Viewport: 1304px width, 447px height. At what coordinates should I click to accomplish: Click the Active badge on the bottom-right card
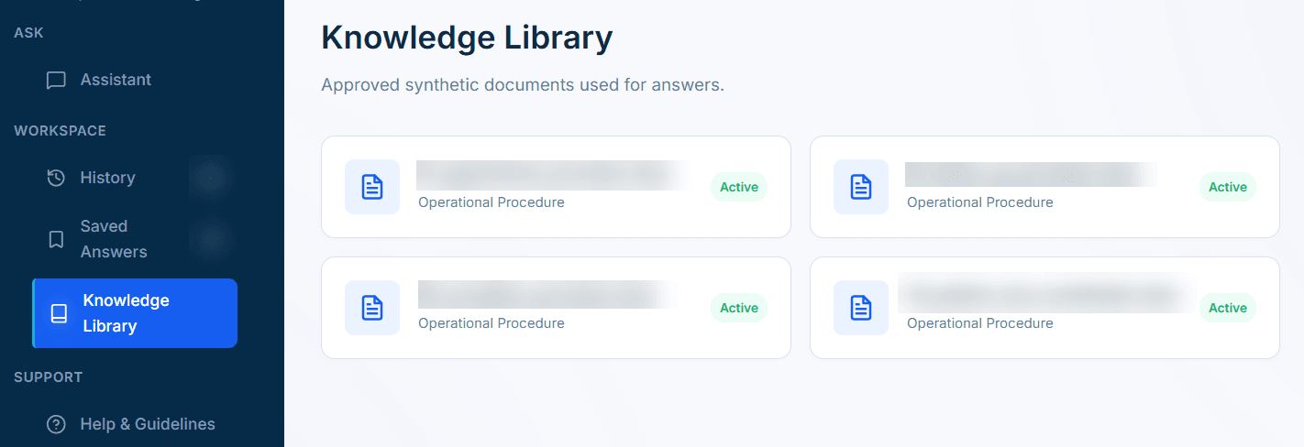tap(1228, 308)
